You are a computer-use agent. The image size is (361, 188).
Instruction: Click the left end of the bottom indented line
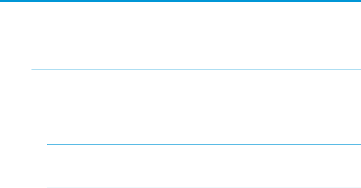[x=48, y=188]
